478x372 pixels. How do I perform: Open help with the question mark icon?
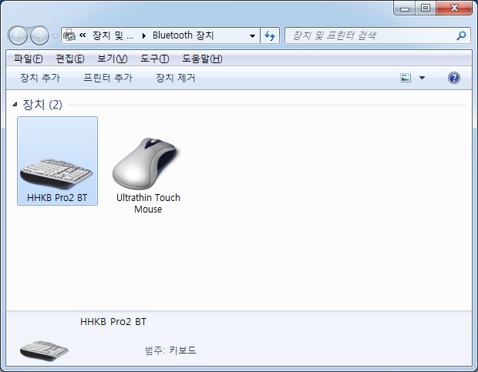tap(454, 78)
